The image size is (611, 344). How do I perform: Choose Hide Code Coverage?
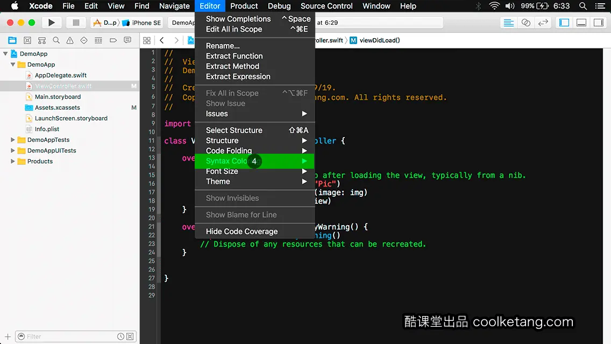tap(254, 232)
